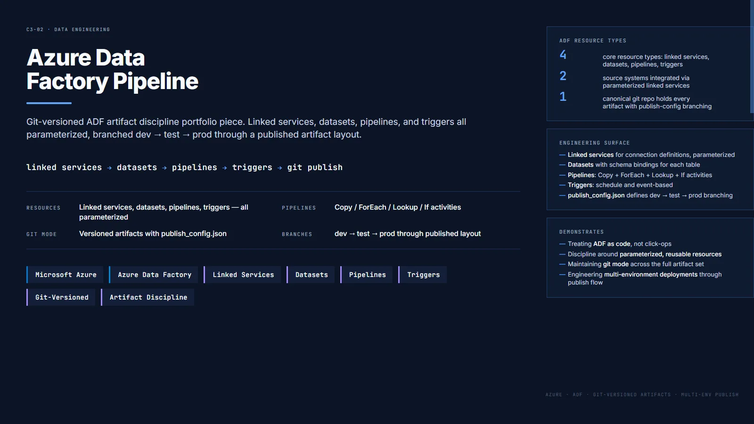Click the BRANCHES row label
This screenshot has width=754, height=424.
point(297,234)
